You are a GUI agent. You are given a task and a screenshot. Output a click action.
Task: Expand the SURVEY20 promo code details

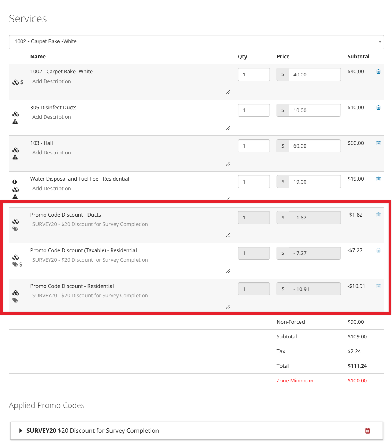pos(20,431)
